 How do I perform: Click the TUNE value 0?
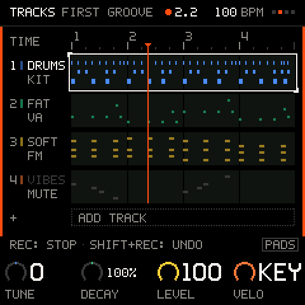37,272
